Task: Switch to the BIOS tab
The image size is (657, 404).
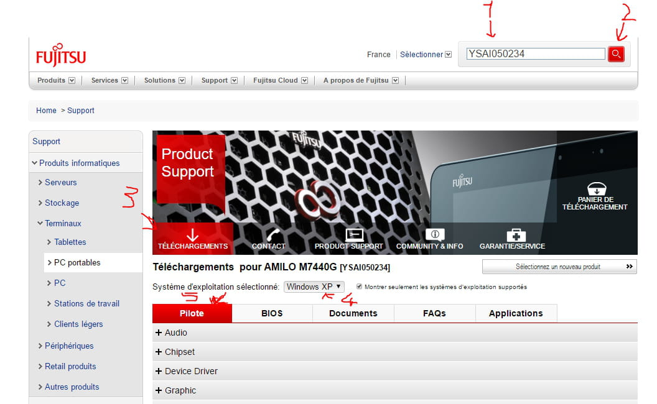Action: click(x=272, y=313)
